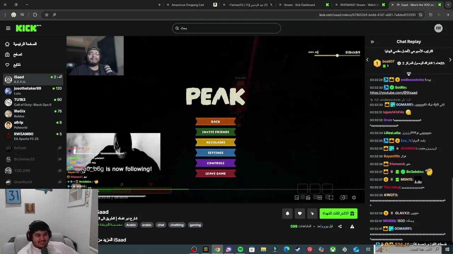Open Xbox app from the taskbar
This screenshot has width=453, height=254.
point(333,249)
